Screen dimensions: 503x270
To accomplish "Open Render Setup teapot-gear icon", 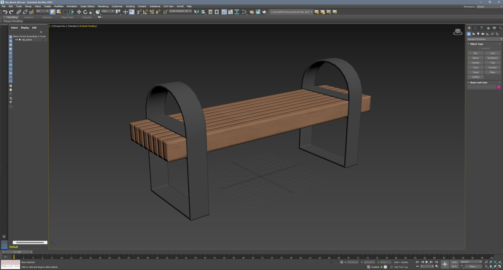I will point(252,12).
